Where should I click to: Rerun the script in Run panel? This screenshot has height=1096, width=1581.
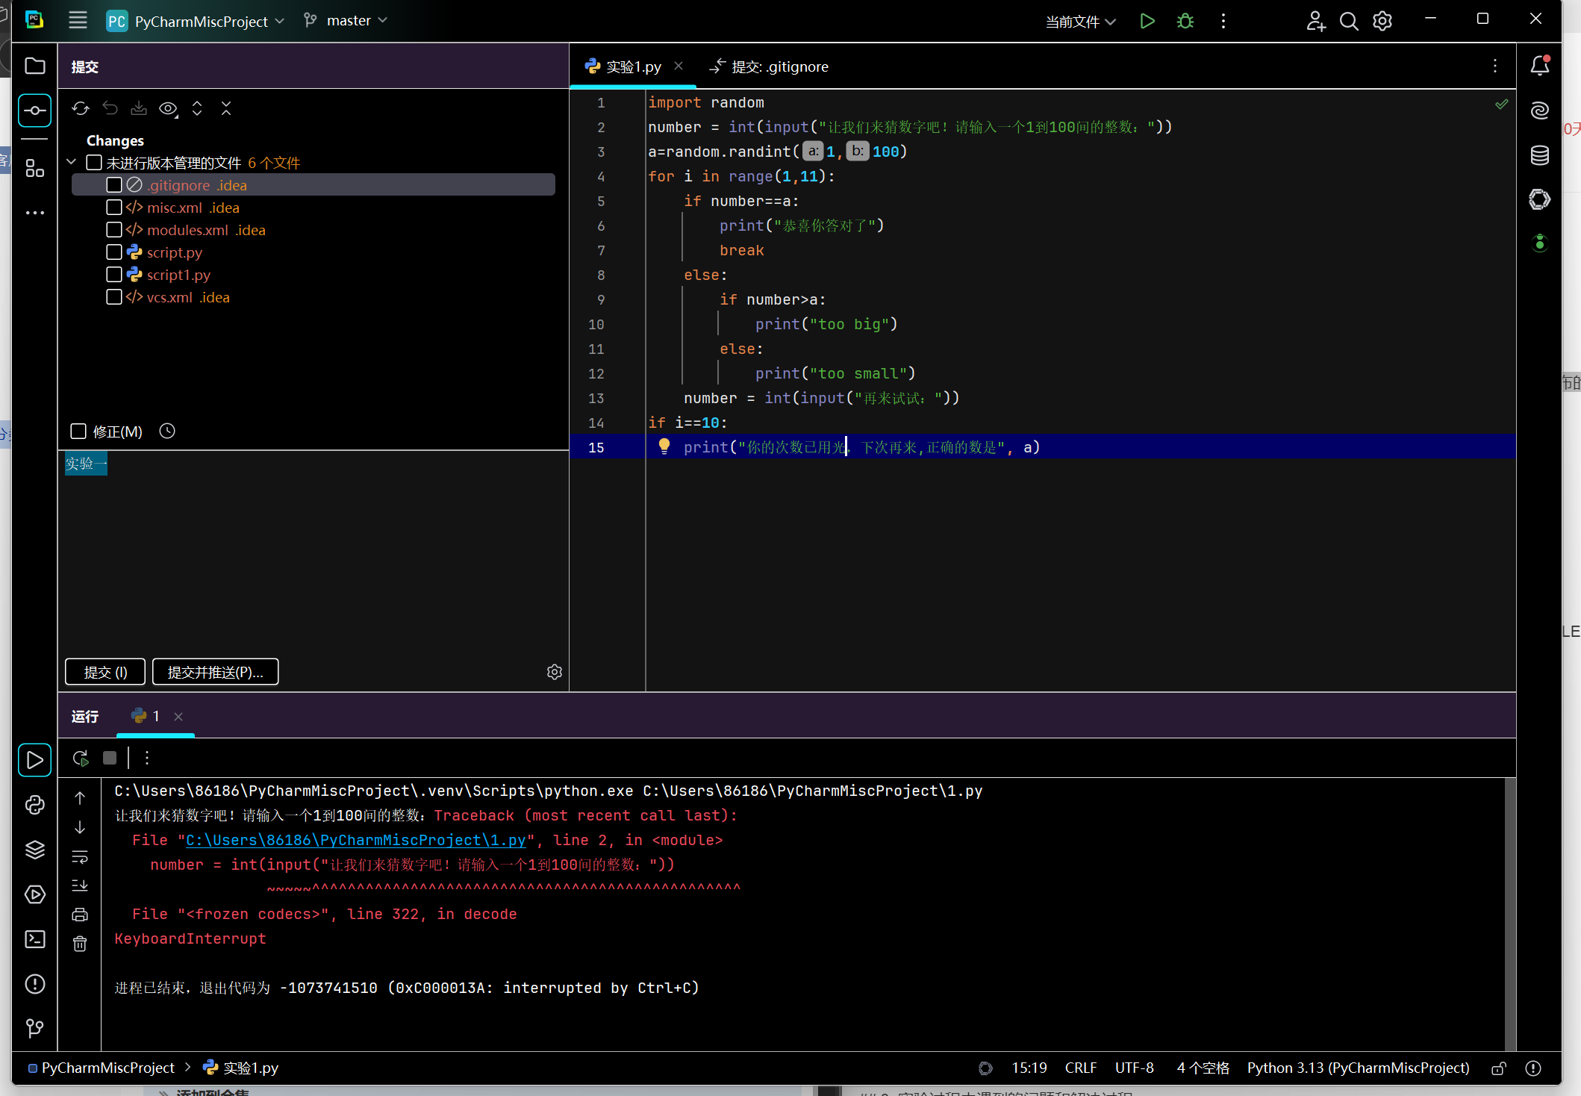(81, 759)
